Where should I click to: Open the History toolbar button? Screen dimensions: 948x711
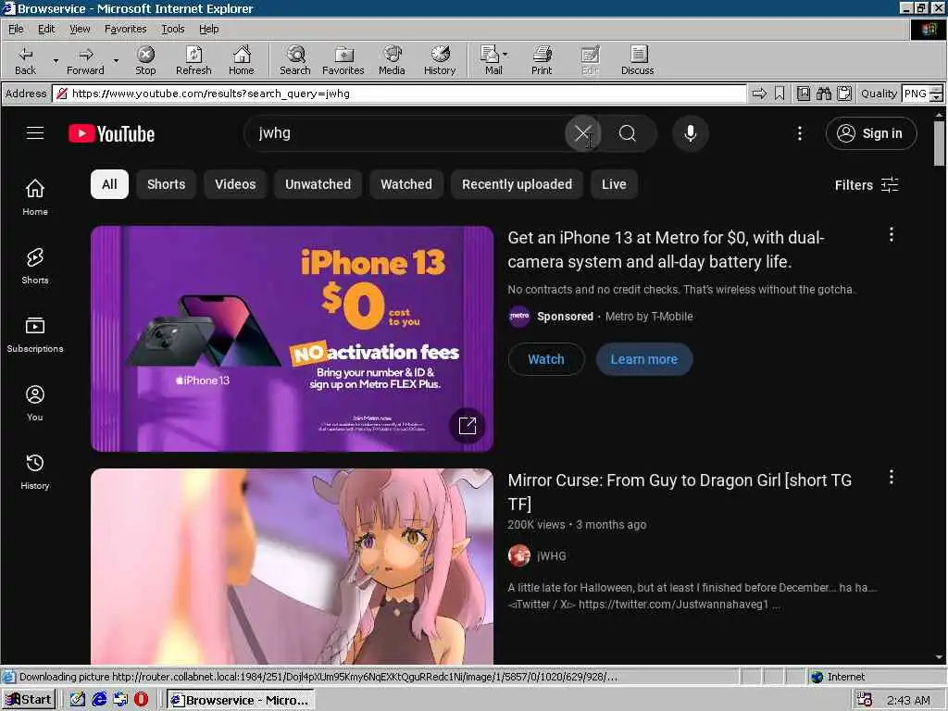click(440, 60)
